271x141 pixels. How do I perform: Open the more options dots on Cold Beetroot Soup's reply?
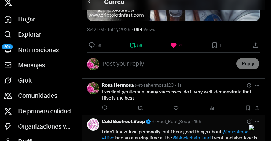[257, 122]
